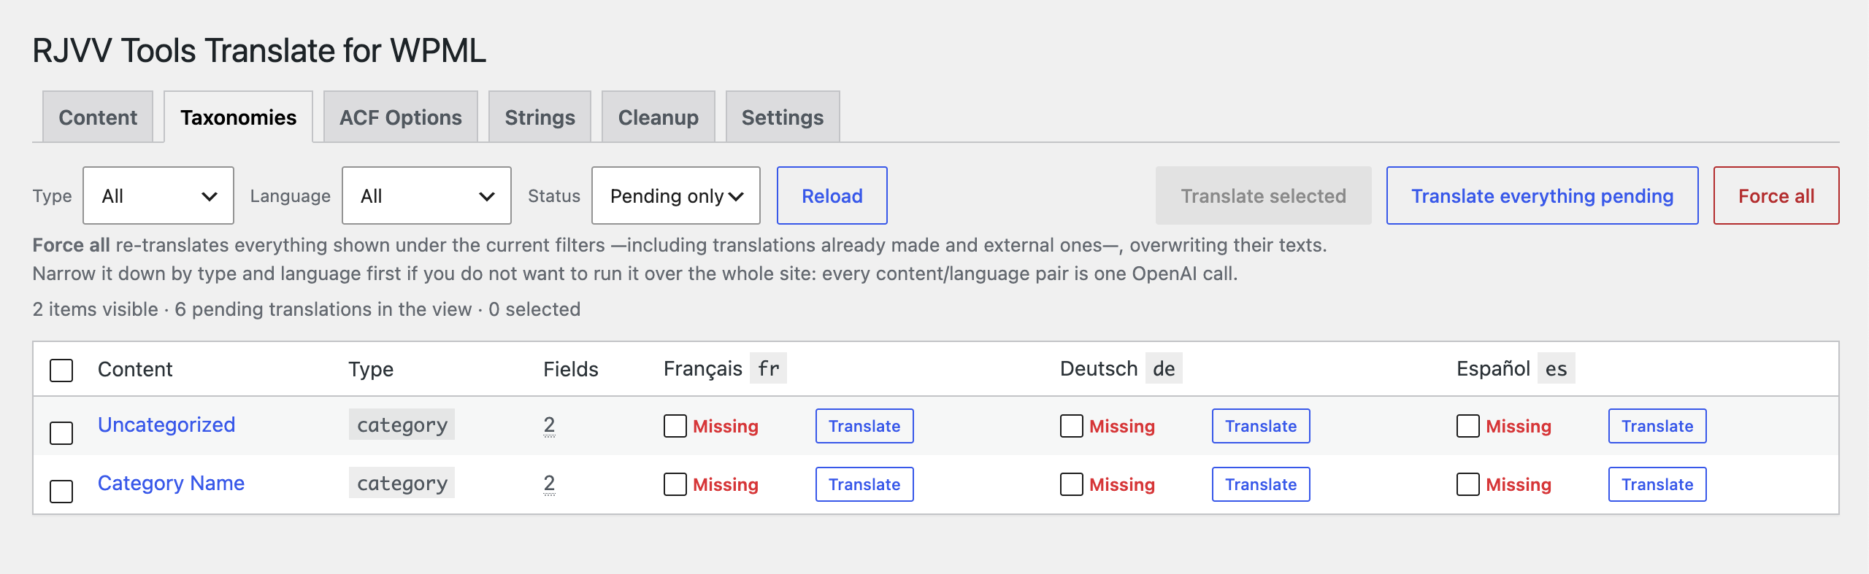
Task: Check Deutsch Missing box for Category Name
Action: tap(1072, 484)
